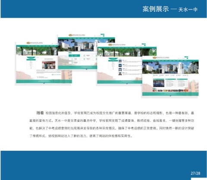Click the orange partner banner in the homepage links row
207x180 pixels.
(185, 90)
